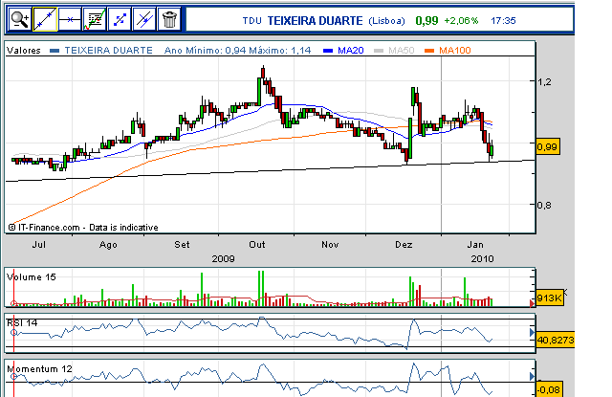Click the RSI 14 panel label
Image resolution: width=612 pixels, height=397 pixels.
(x=22, y=322)
